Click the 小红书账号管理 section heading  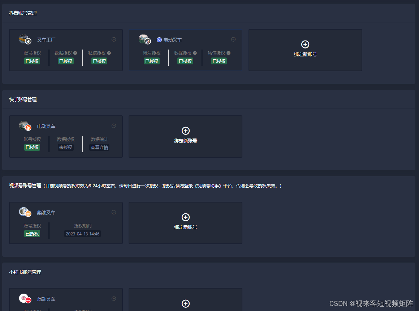click(25, 272)
